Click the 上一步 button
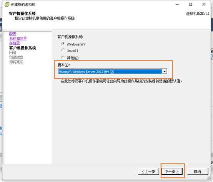The image size is (213, 182). tap(148, 171)
